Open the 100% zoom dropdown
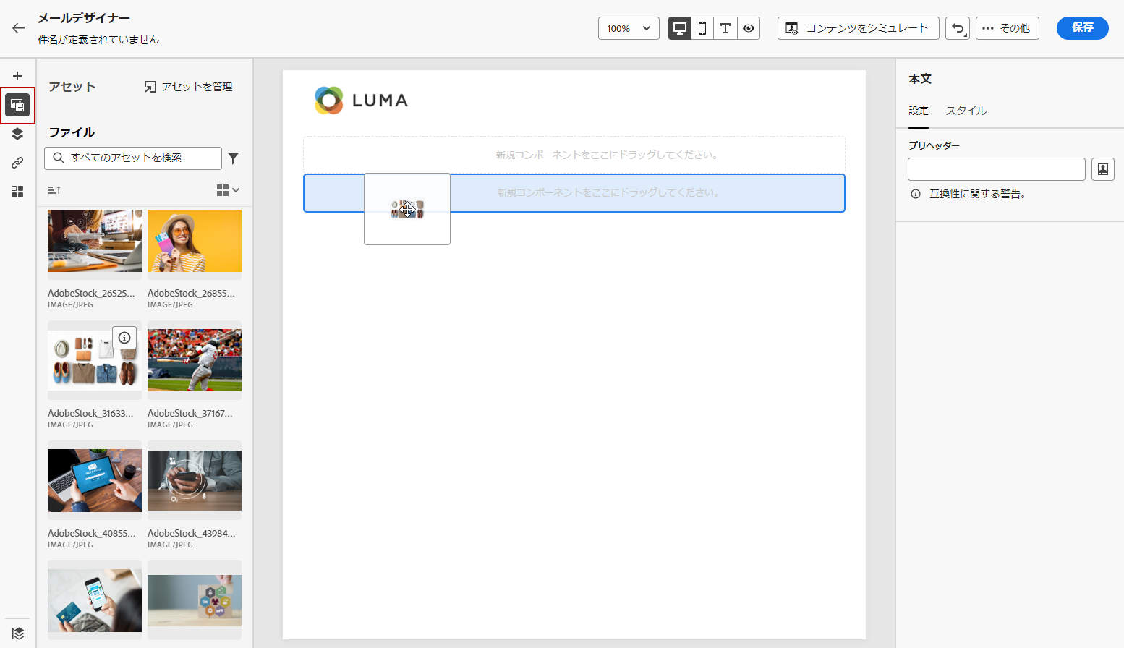 click(629, 28)
